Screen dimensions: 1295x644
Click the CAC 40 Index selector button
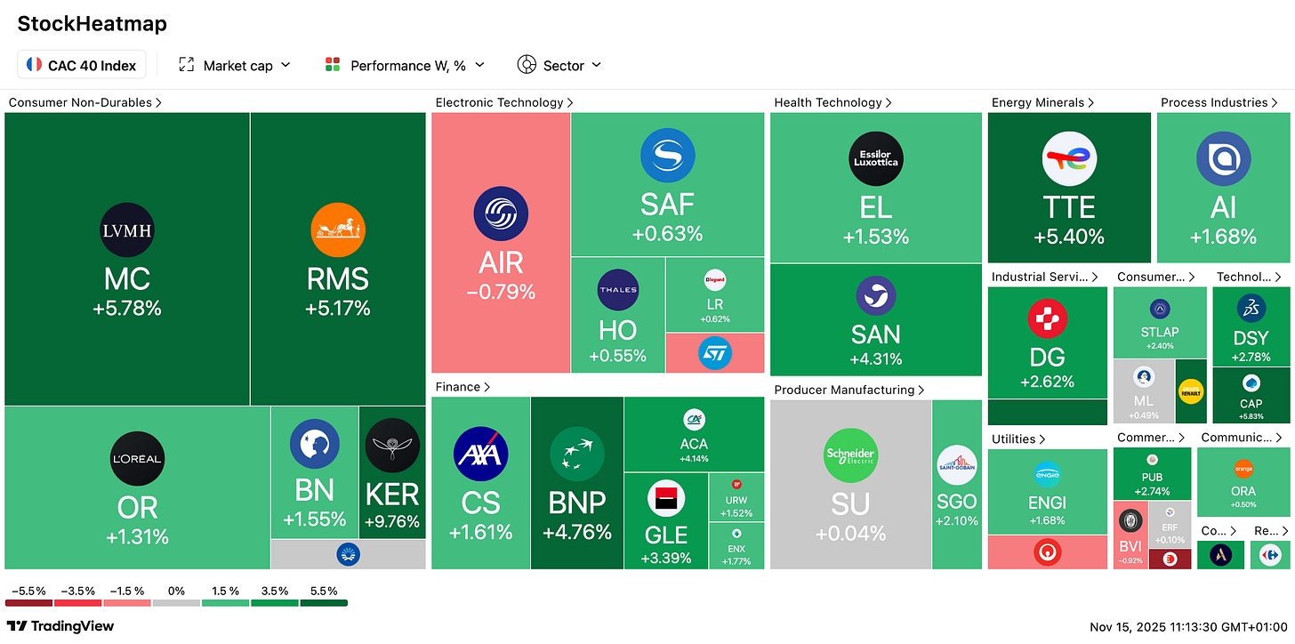click(x=82, y=65)
